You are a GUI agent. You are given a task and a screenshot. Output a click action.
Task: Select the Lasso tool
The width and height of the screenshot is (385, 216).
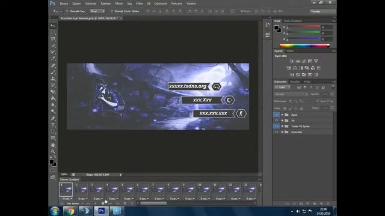(53, 39)
